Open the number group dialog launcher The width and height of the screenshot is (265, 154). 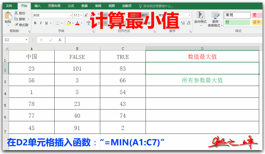click(190, 31)
